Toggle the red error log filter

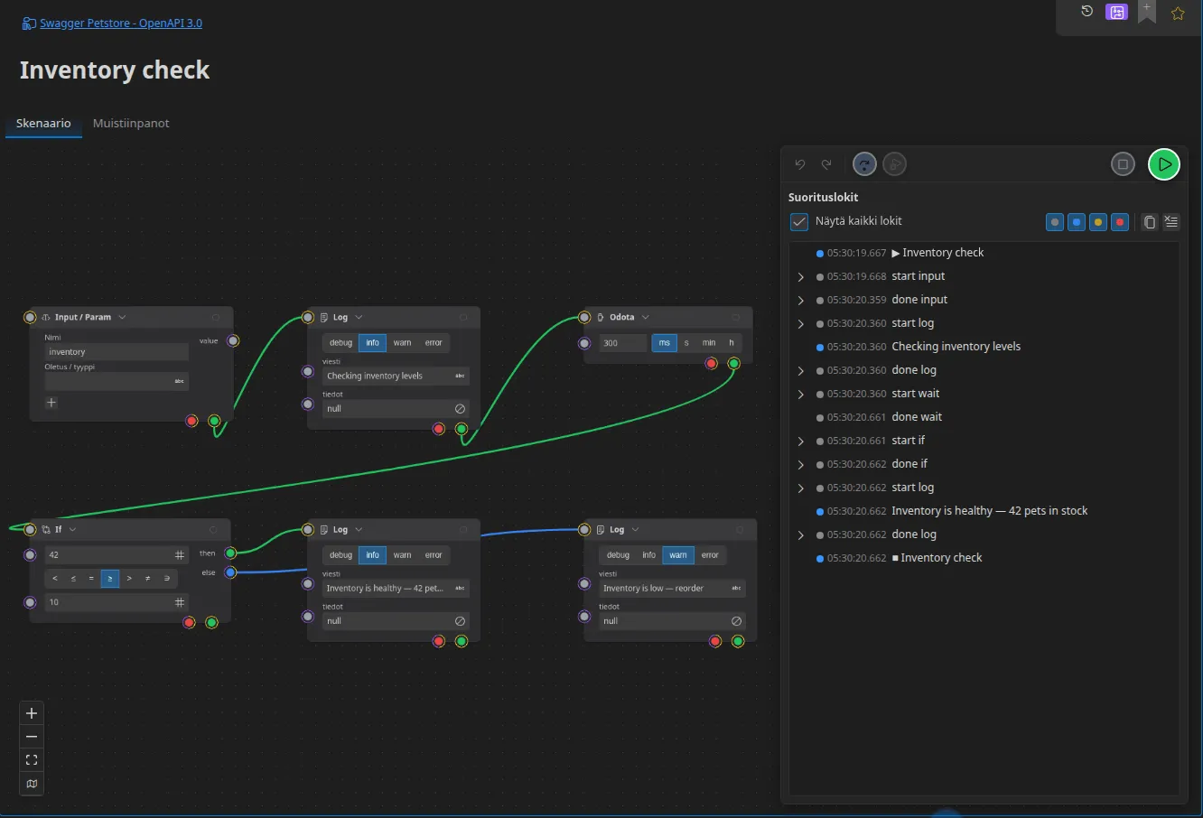tap(1120, 222)
